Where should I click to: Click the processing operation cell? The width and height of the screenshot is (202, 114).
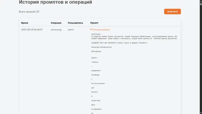56,30
